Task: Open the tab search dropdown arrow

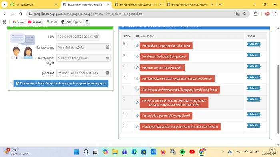Action: tap(4, 4)
